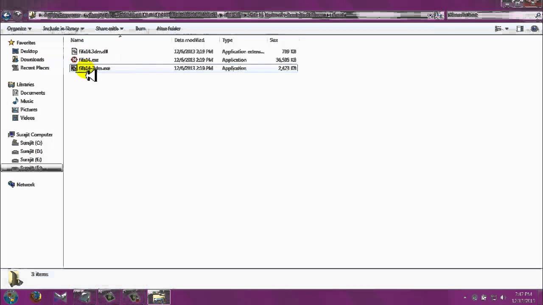Click the folder icon in details pane

tap(15, 279)
